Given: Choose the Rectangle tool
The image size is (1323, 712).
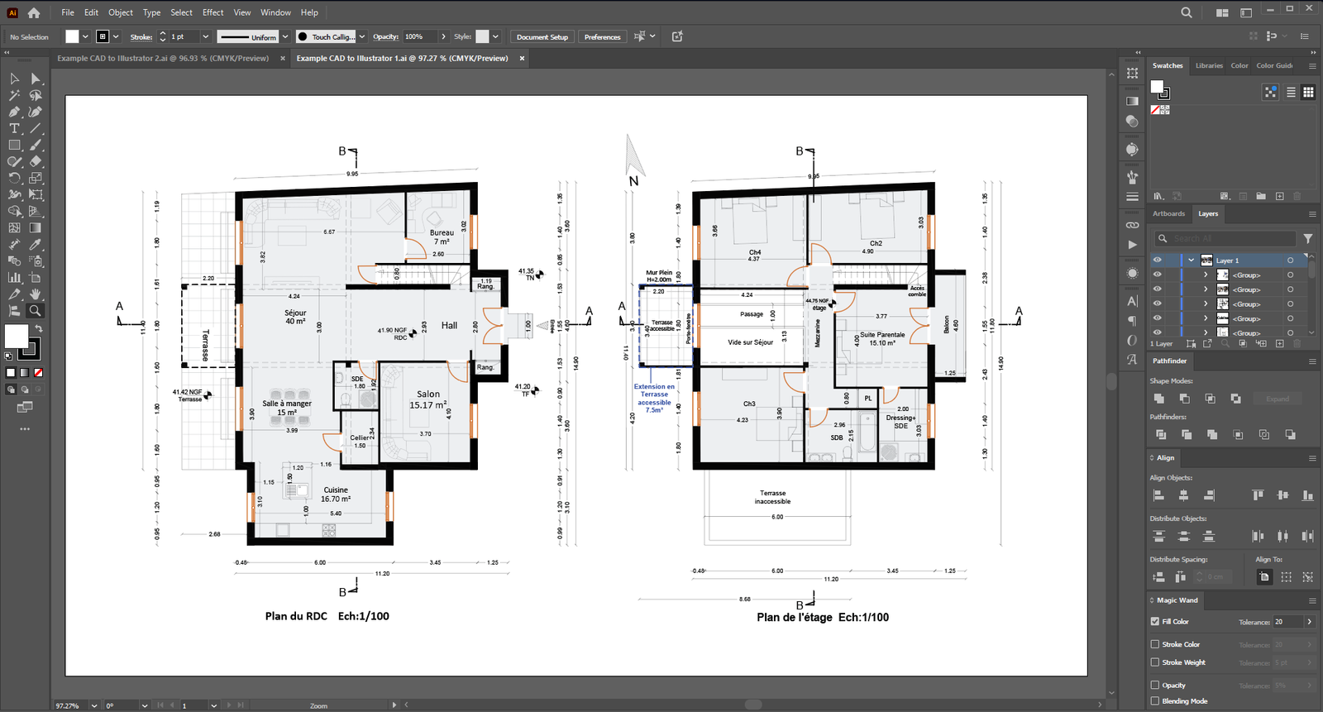Looking at the screenshot, I should [x=14, y=145].
